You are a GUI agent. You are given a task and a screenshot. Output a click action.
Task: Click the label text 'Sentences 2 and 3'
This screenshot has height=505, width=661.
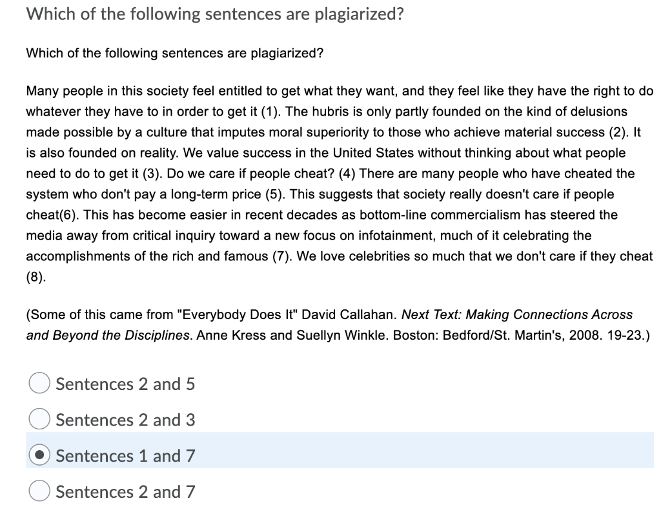pyautogui.click(x=125, y=419)
